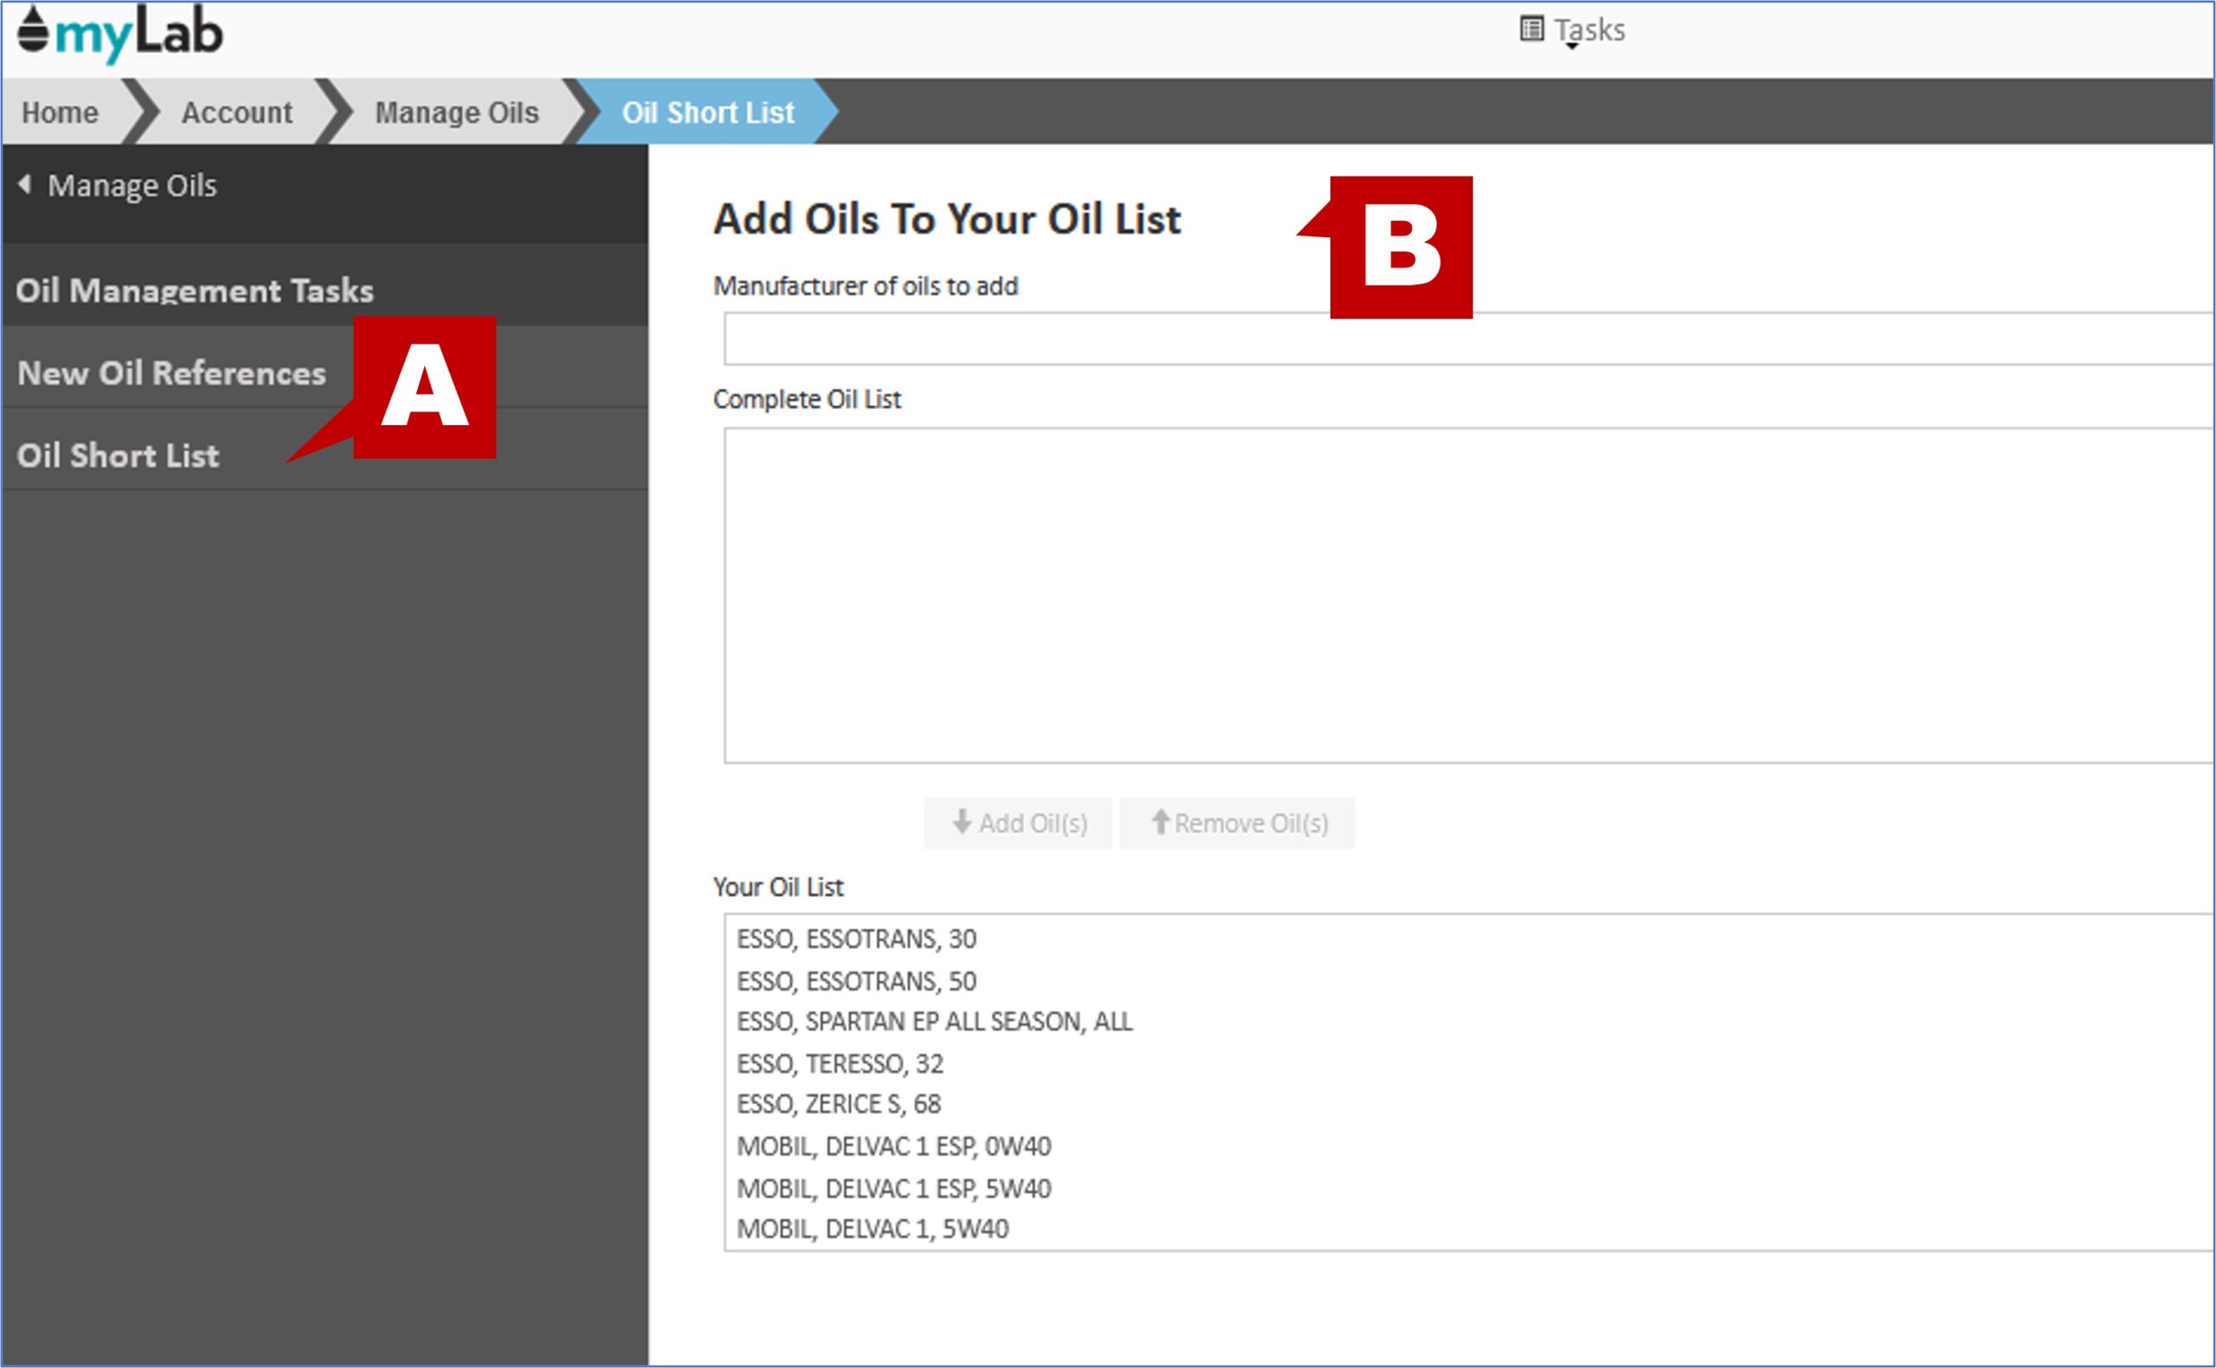Screen dimensions: 2216x1368
Task: Open Manage Oils breadcrumb
Action: tap(456, 113)
